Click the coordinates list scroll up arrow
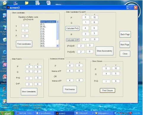The image size is (143, 115). click(x=57, y=22)
